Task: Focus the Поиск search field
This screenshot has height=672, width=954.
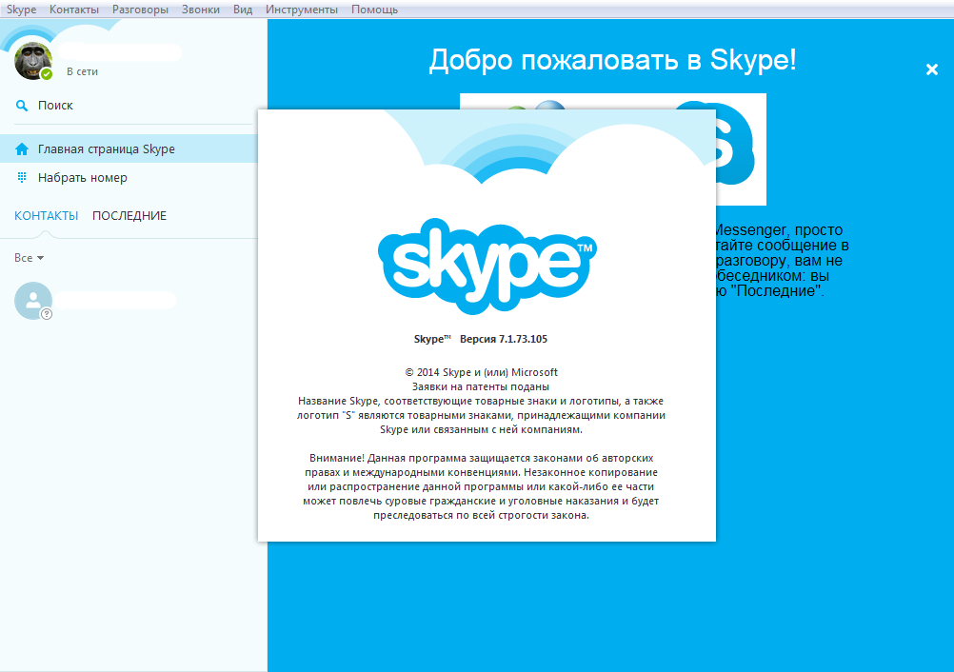Action: click(x=134, y=106)
